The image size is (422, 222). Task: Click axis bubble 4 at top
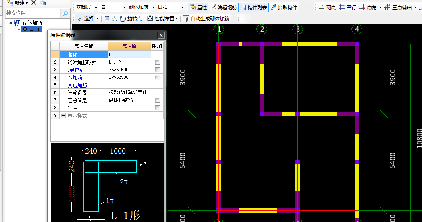357,29
